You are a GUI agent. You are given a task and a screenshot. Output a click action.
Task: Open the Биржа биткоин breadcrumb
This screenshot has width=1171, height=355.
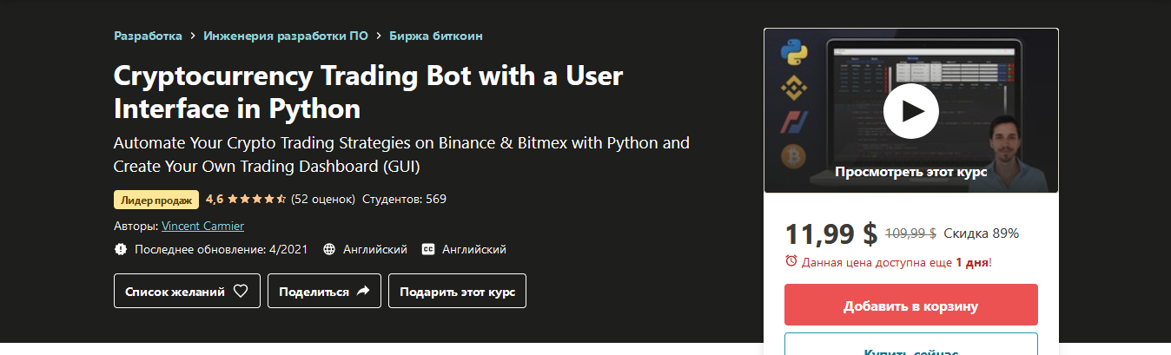click(435, 36)
